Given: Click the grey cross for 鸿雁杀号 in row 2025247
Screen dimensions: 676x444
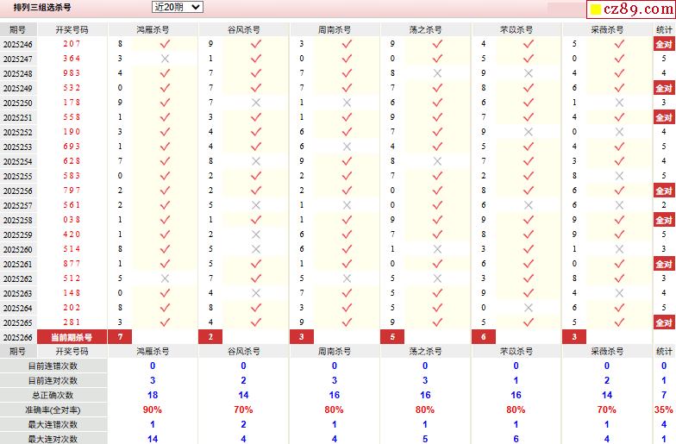Looking at the screenshot, I should (165, 59).
